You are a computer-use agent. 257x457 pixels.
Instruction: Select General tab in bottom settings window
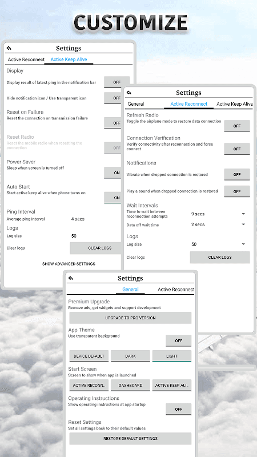pos(130,290)
